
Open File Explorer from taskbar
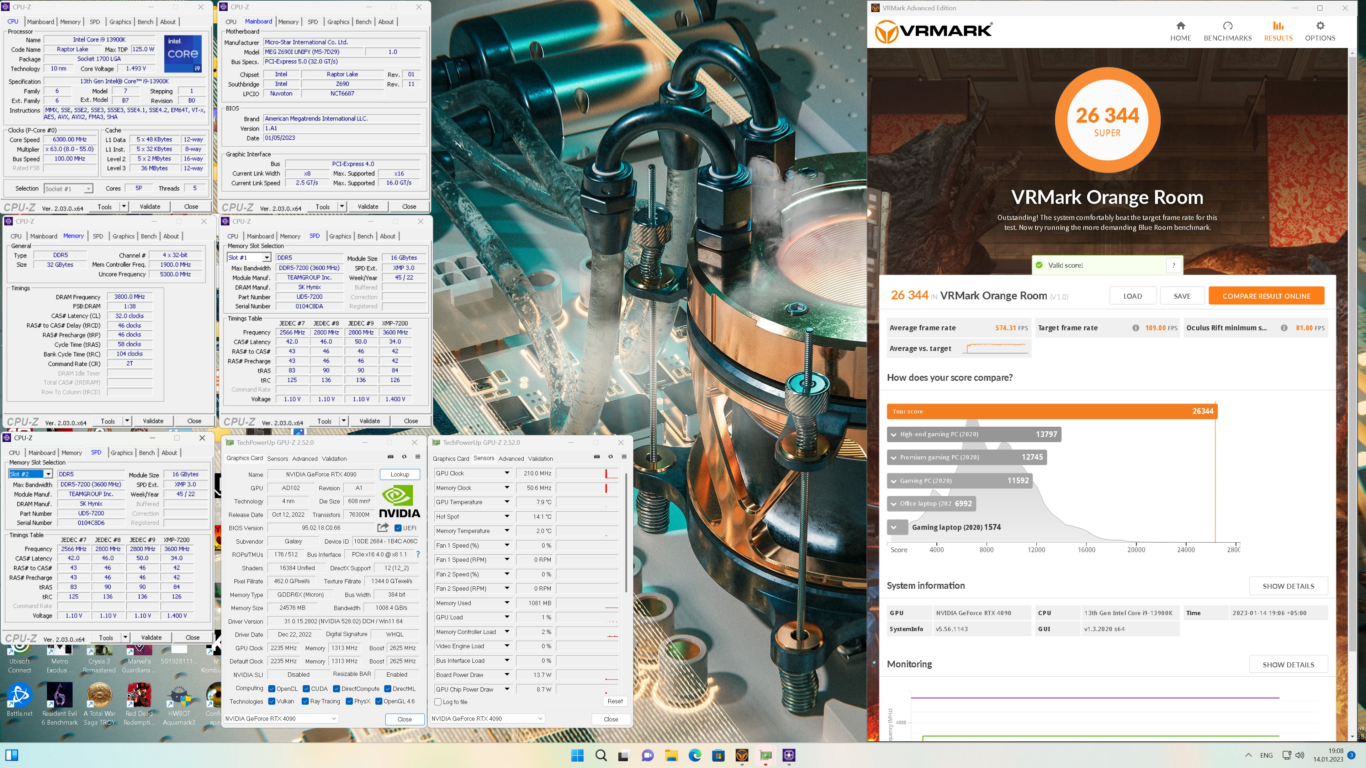pyautogui.click(x=671, y=755)
